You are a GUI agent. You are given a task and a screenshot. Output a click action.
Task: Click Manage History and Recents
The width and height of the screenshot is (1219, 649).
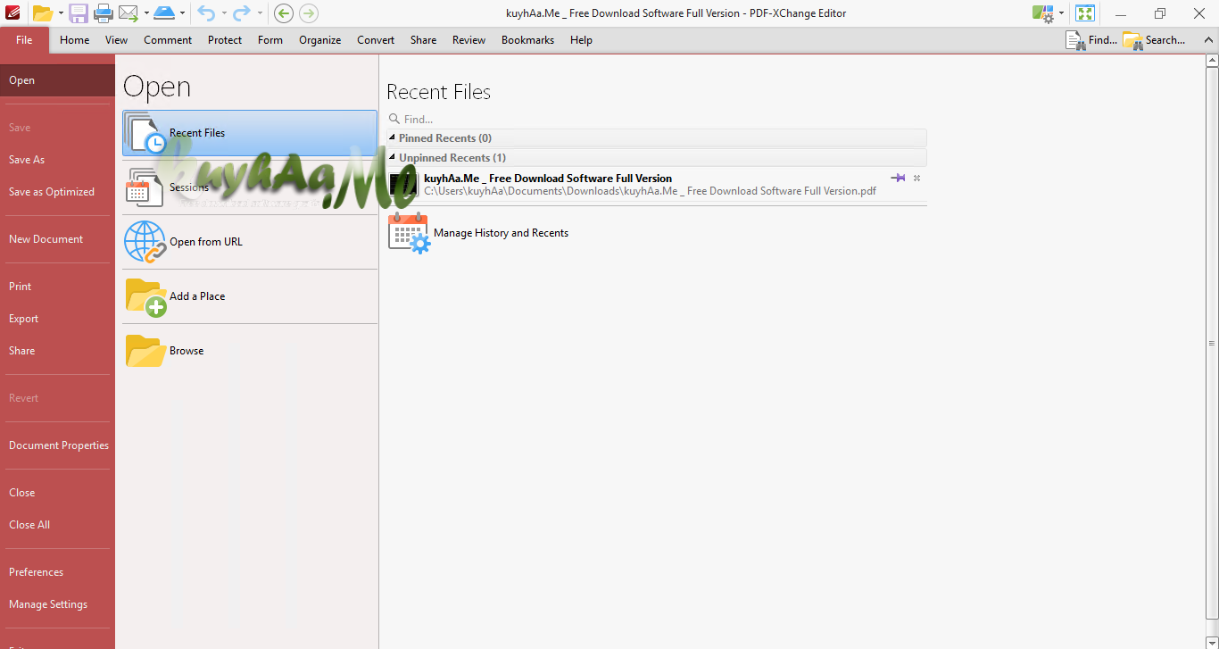tap(478, 233)
